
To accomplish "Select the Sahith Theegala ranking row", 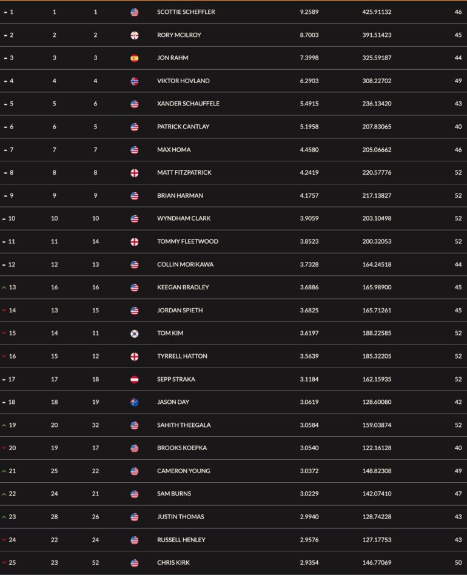I will pos(233,425).
